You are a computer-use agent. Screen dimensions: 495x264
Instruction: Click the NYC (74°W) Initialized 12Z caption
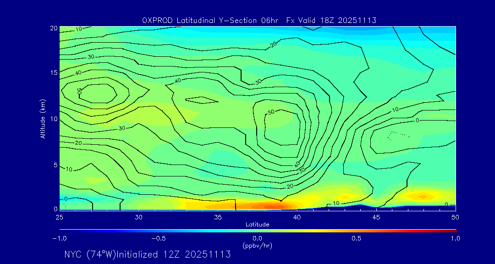tap(148, 254)
